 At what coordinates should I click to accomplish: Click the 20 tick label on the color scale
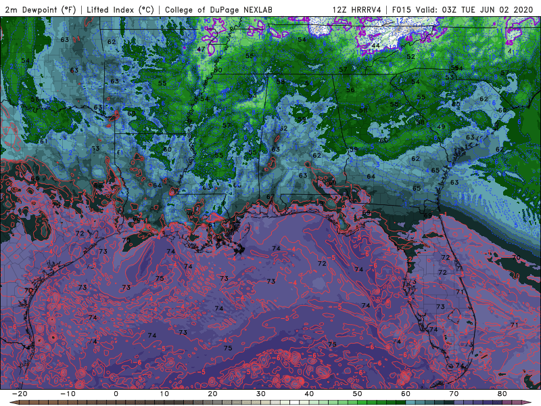click(212, 394)
